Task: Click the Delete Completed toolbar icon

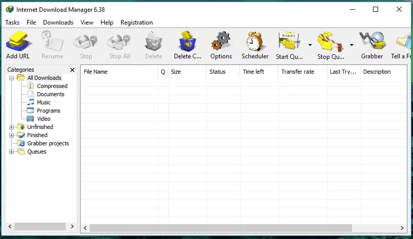Action: tap(187, 41)
